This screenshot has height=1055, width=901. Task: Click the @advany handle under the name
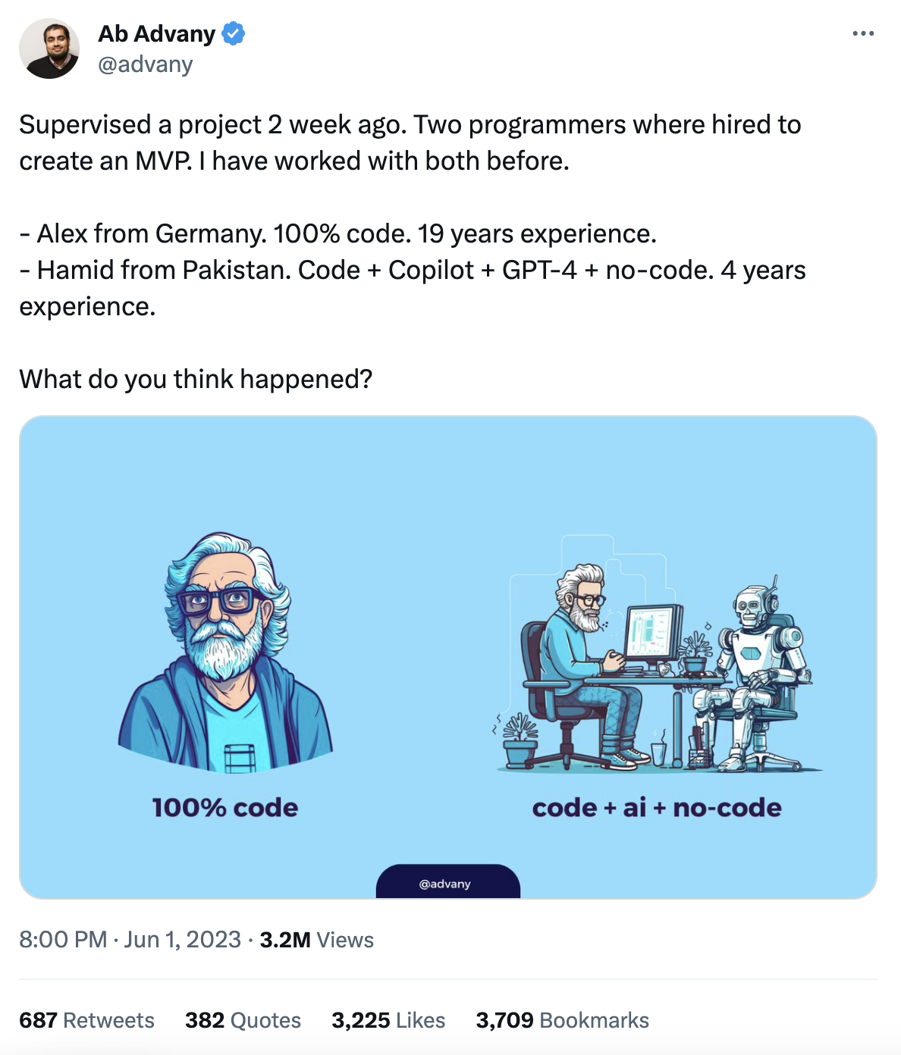click(146, 65)
